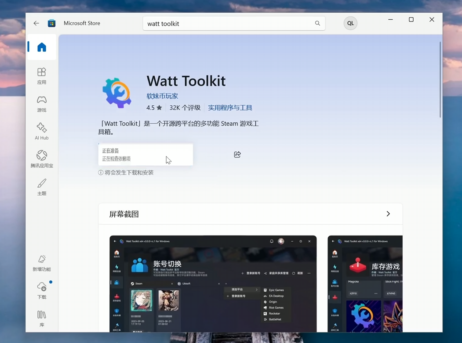Viewport: 462px width, 343px height.
Task: Open the 游戏 (Games) section
Action: click(42, 104)
